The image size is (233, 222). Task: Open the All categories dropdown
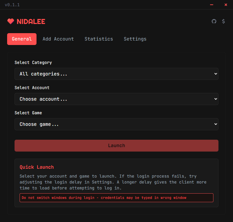click(x=116, y=74)
